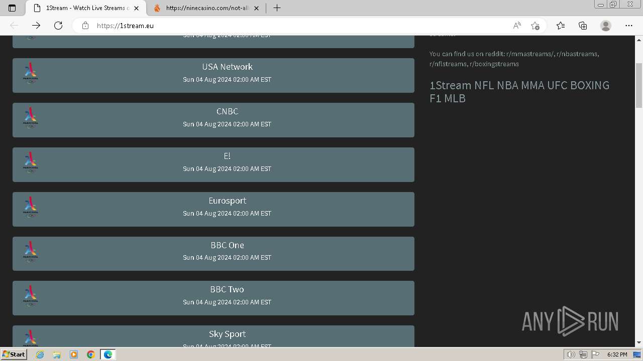The width and height of the screenshot is (643, 361).
Task: Click the Paris 2024 logo beside USA Network
Action: coord(31,73)
